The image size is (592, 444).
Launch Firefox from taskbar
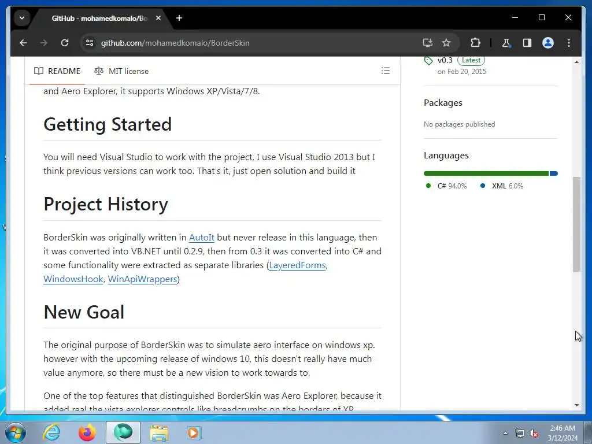87,432
